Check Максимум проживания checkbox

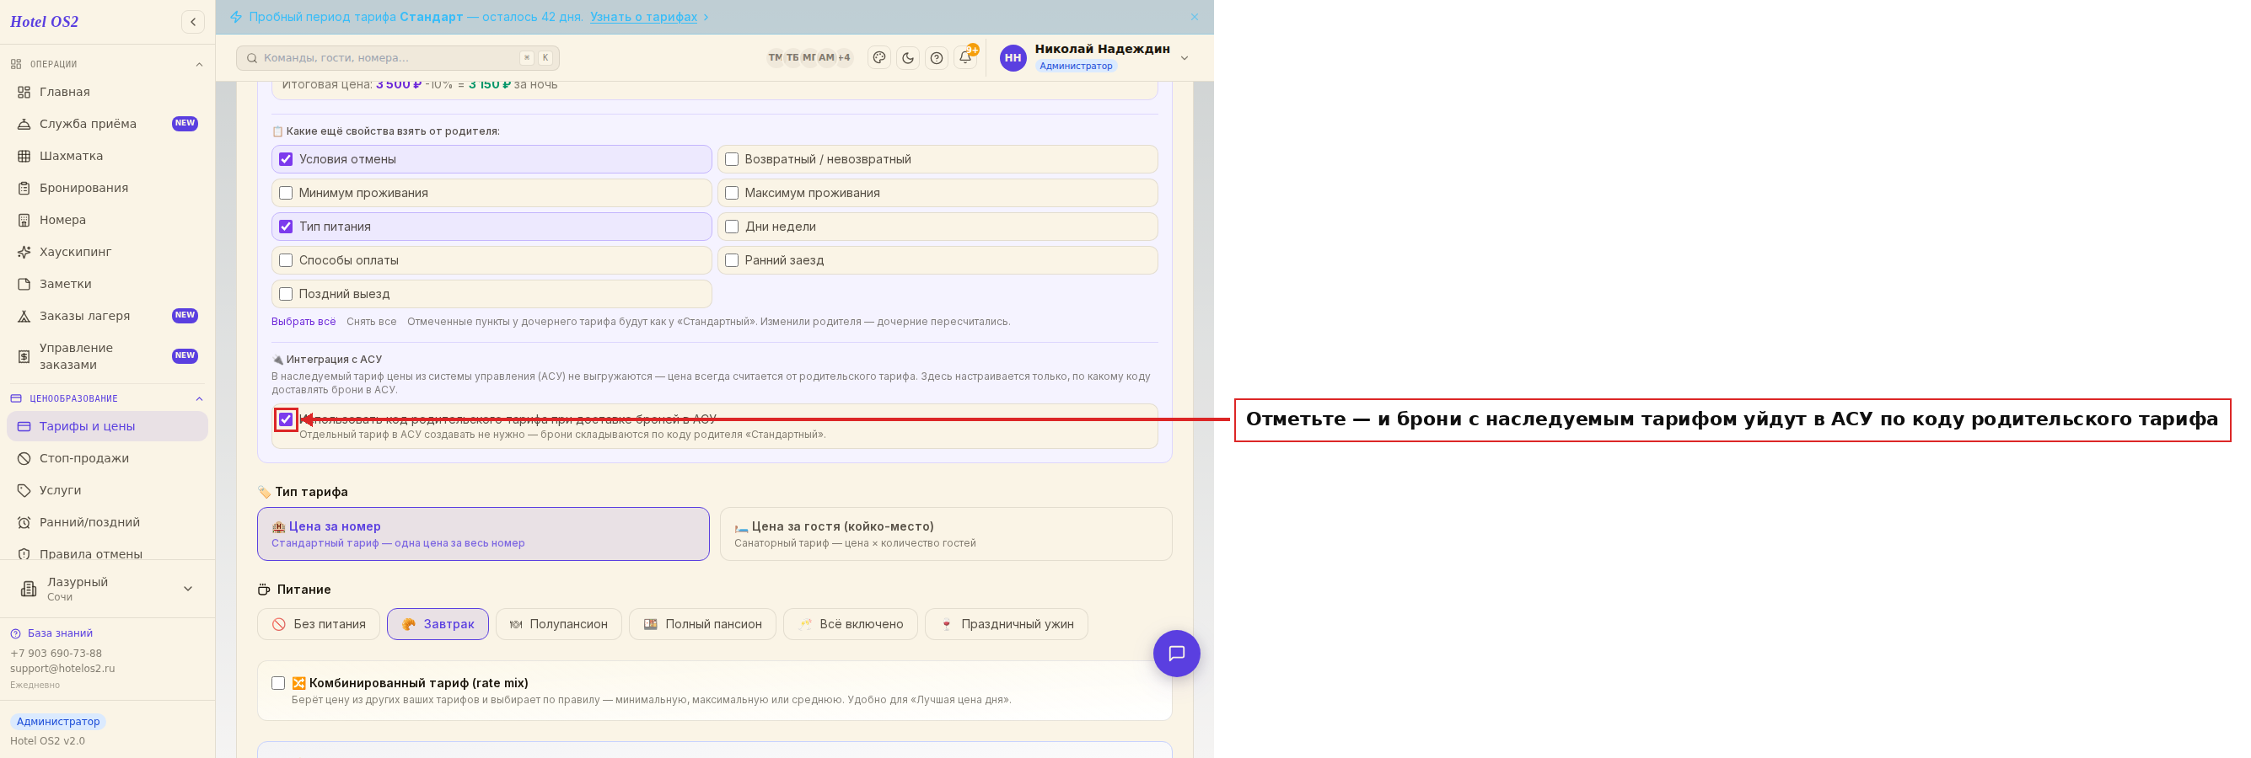732,193
